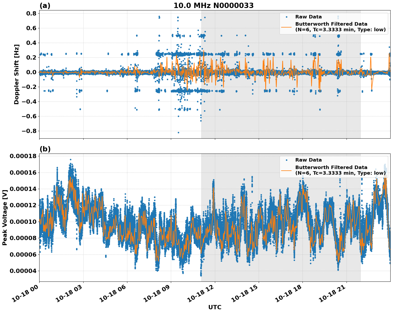Select the panel label (b)

tap(45, 148)
